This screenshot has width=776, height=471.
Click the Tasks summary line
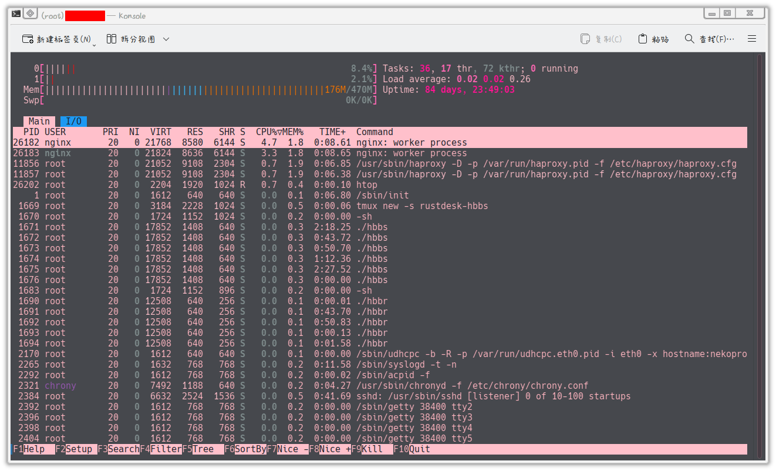point(481,69)
